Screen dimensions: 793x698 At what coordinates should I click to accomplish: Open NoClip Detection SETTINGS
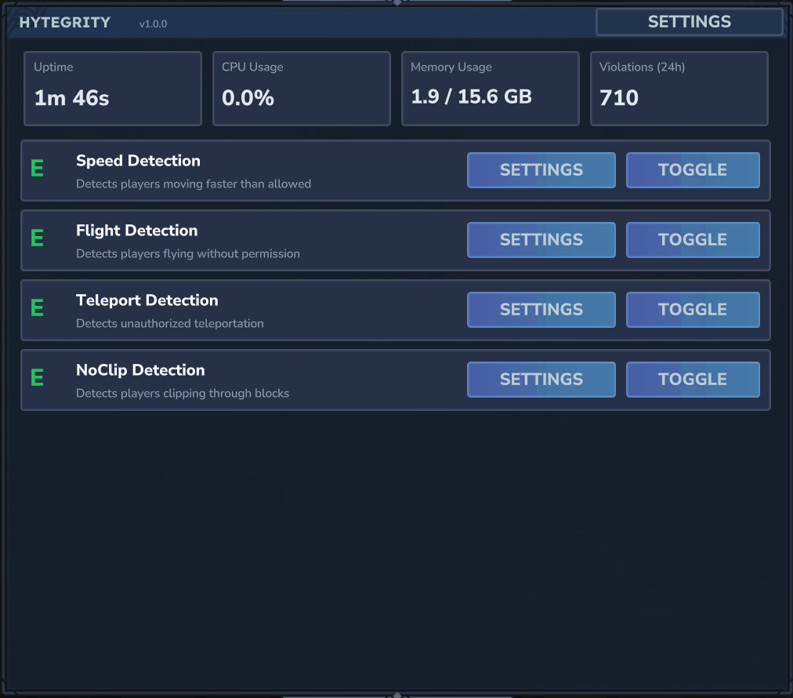coord(541,380)
